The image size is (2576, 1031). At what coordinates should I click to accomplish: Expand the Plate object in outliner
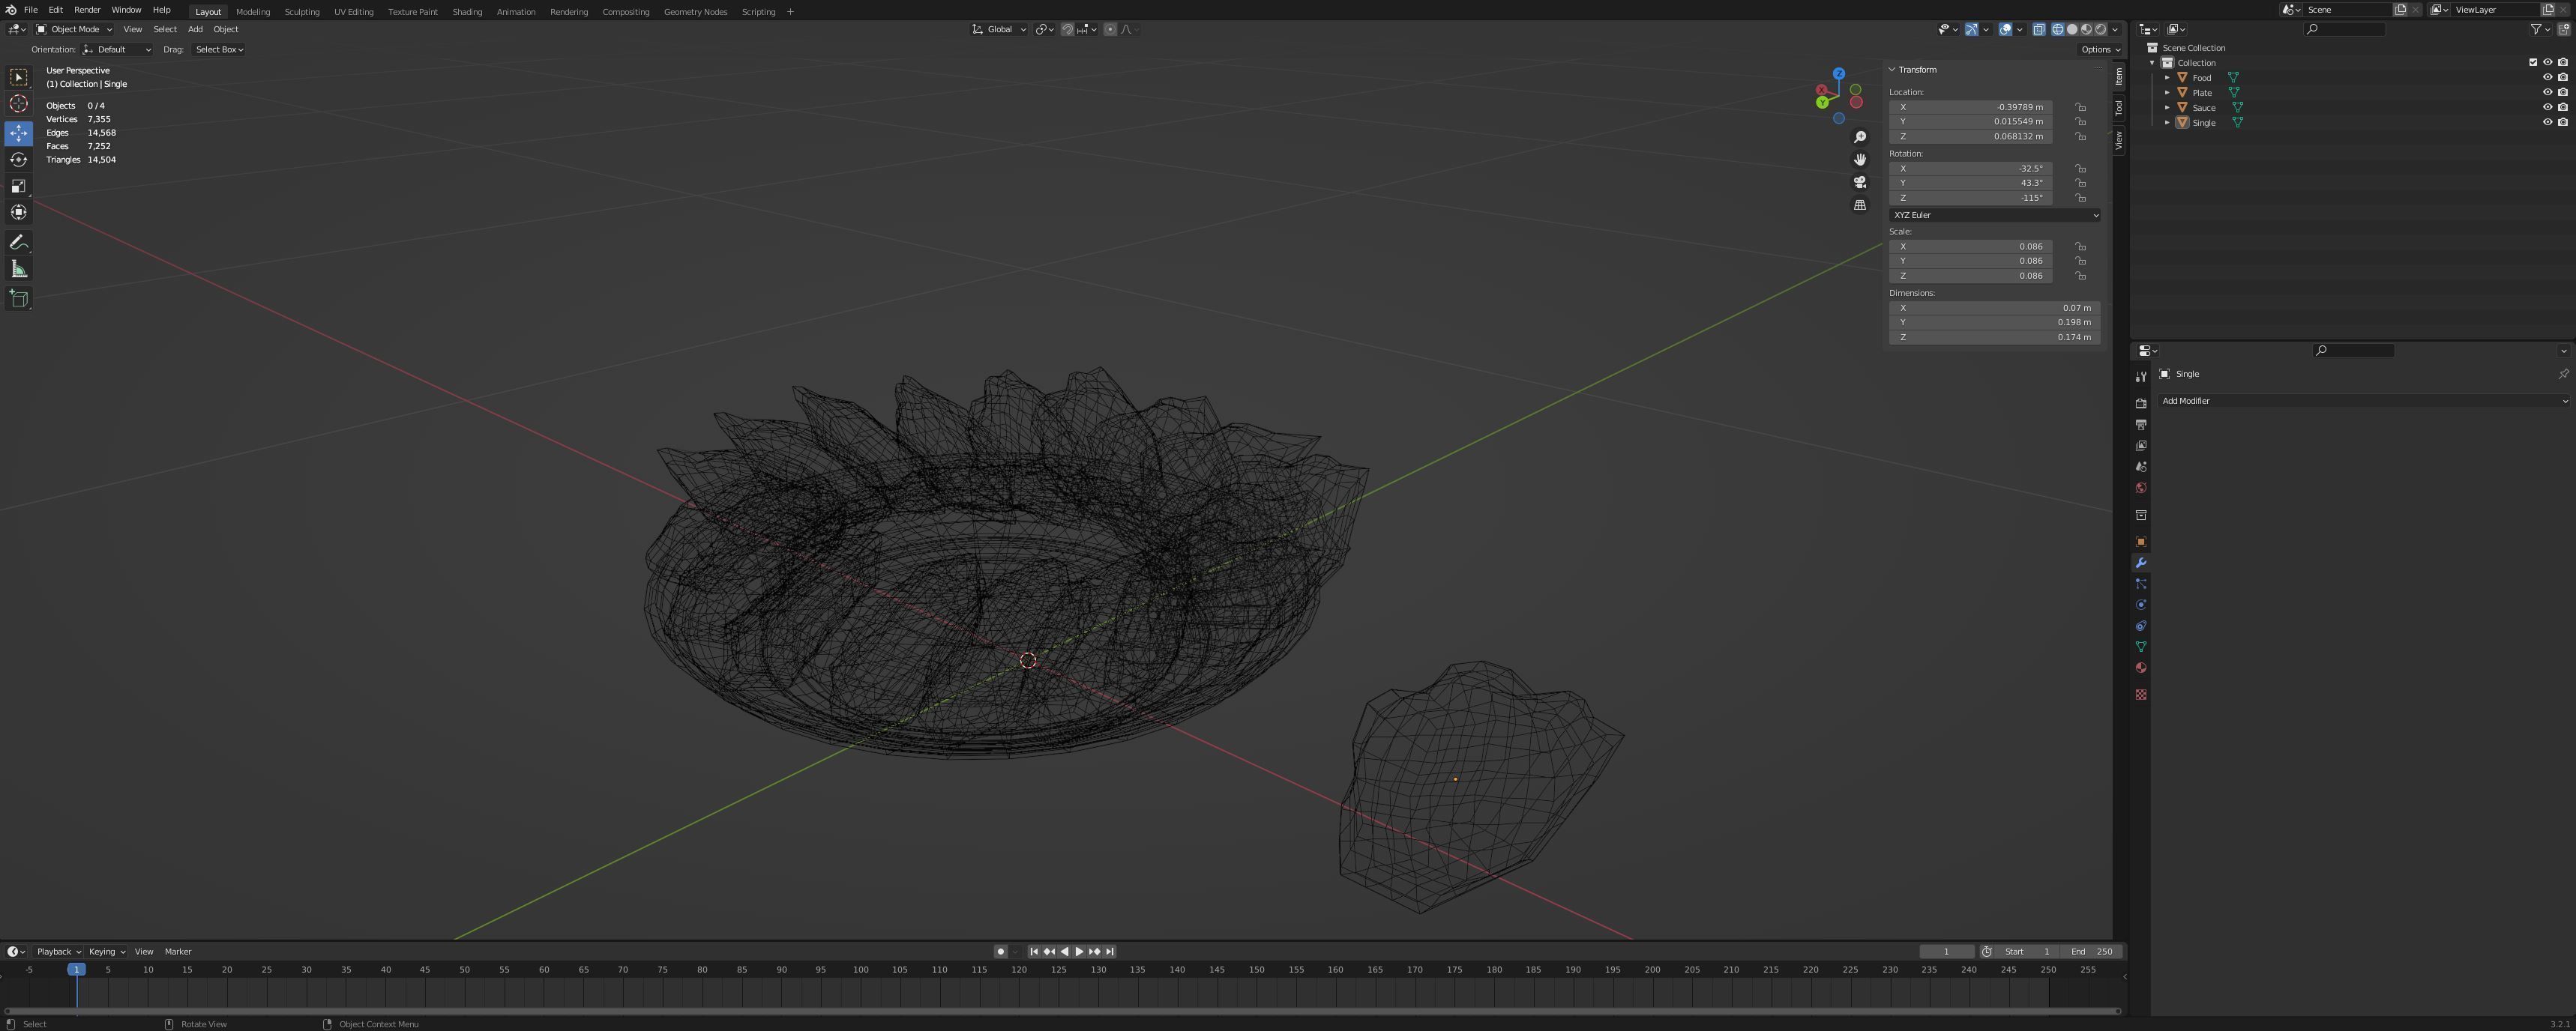pos(2167,92)
